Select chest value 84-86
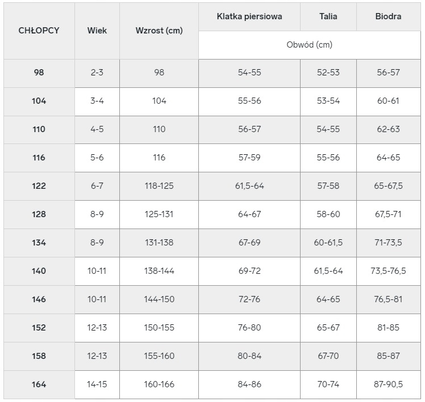 pyautogui.click(x=249, y=384)
